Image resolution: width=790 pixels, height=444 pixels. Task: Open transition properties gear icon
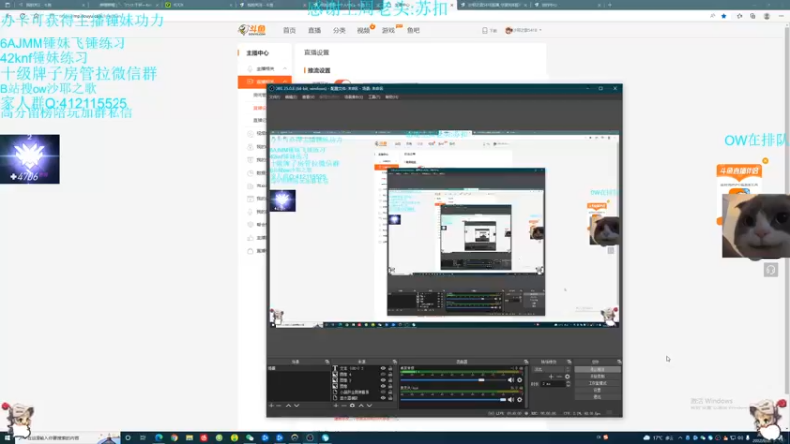click(x=567, y=377)
